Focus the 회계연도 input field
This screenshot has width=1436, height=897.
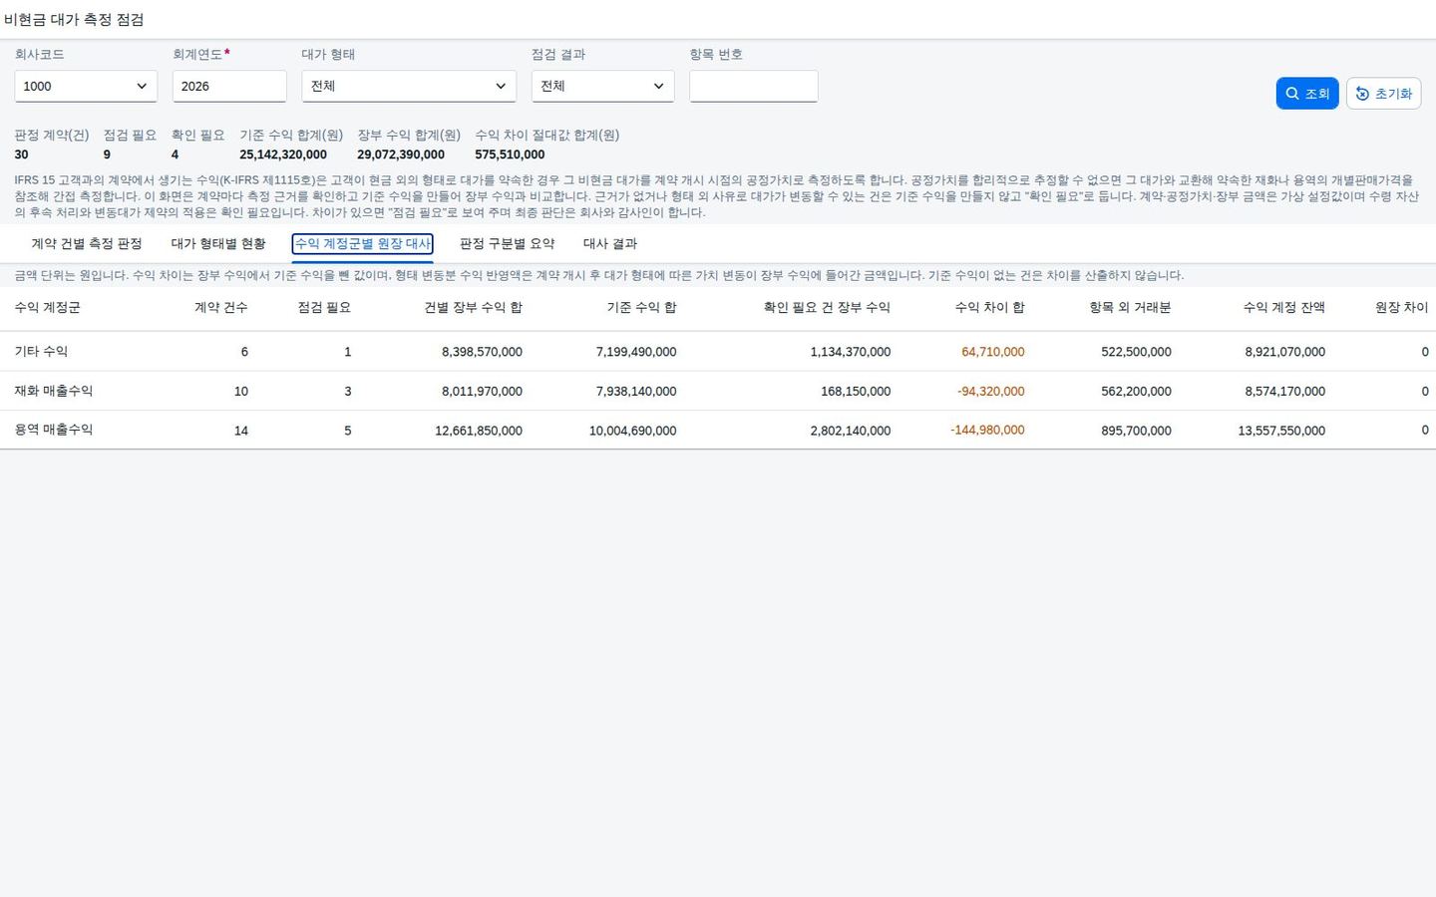tap(229, 86)
